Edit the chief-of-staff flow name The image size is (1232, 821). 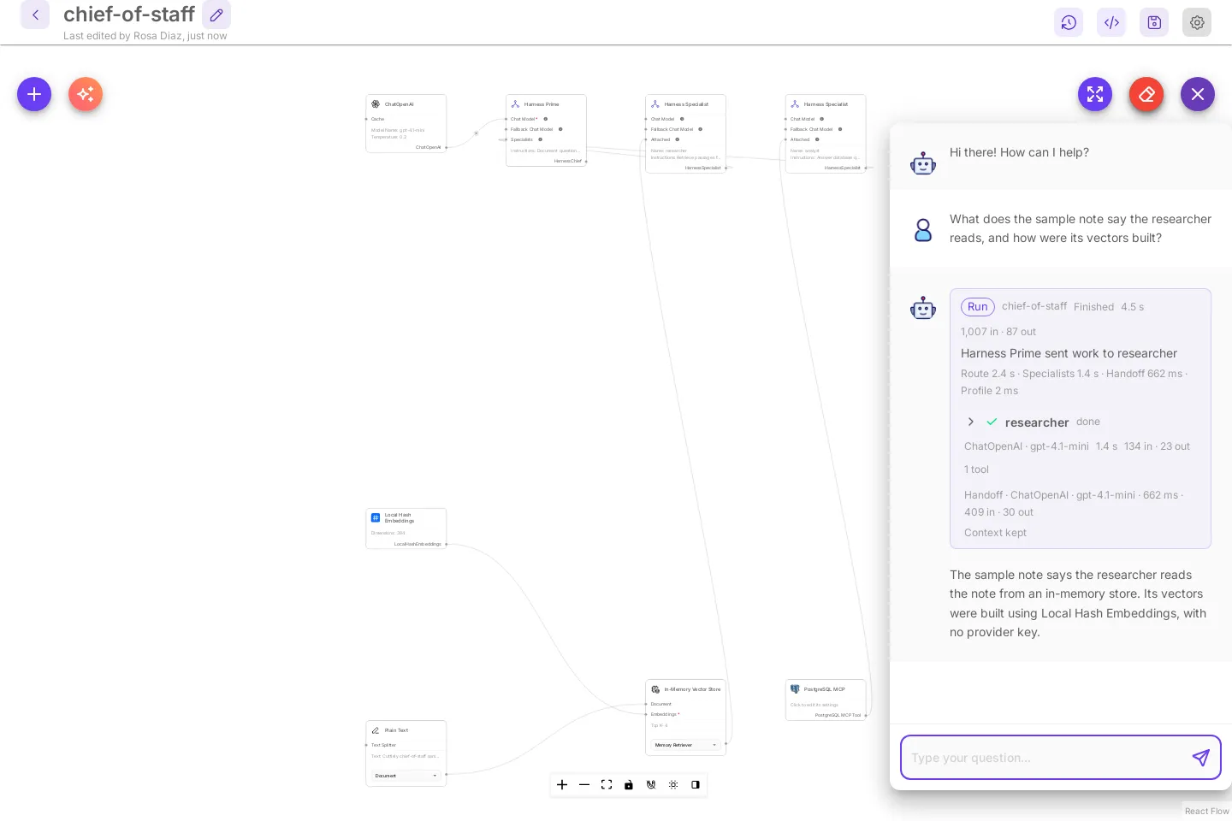(216, 15)
